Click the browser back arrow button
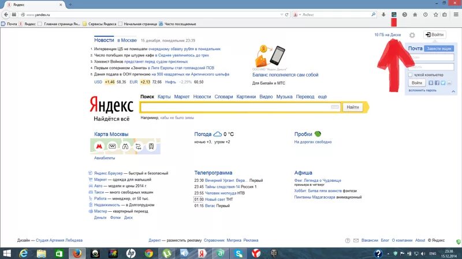The height and width of the screenshot is (259, 462). [x=6, y=14]
